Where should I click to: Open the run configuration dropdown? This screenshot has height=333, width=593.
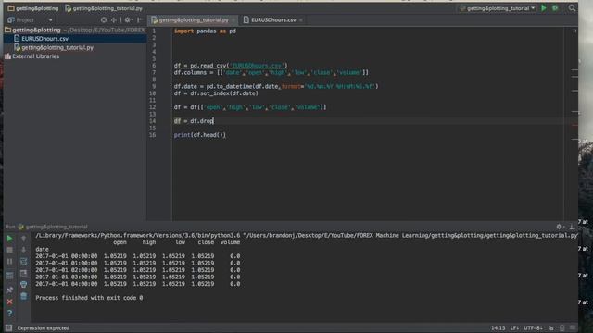click(x=498, y=8)
